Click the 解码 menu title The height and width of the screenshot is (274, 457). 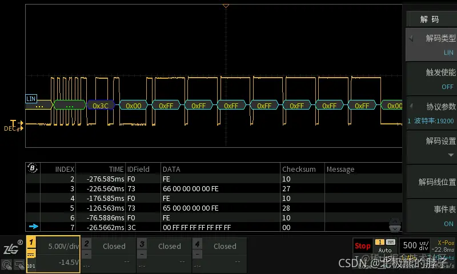pos(430,19)
